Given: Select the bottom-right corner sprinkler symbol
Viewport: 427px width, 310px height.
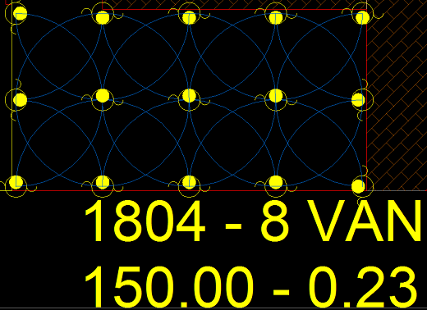Looking at the screenshot, I should (x=358, y=186).
